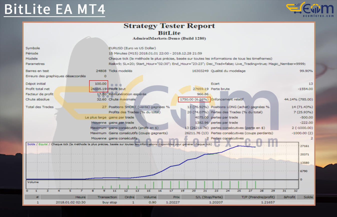Select the red-boxed 1750.00 (6.26%) drawdown value
This screenshot has width=337, height=217.
tap(194, 99)
